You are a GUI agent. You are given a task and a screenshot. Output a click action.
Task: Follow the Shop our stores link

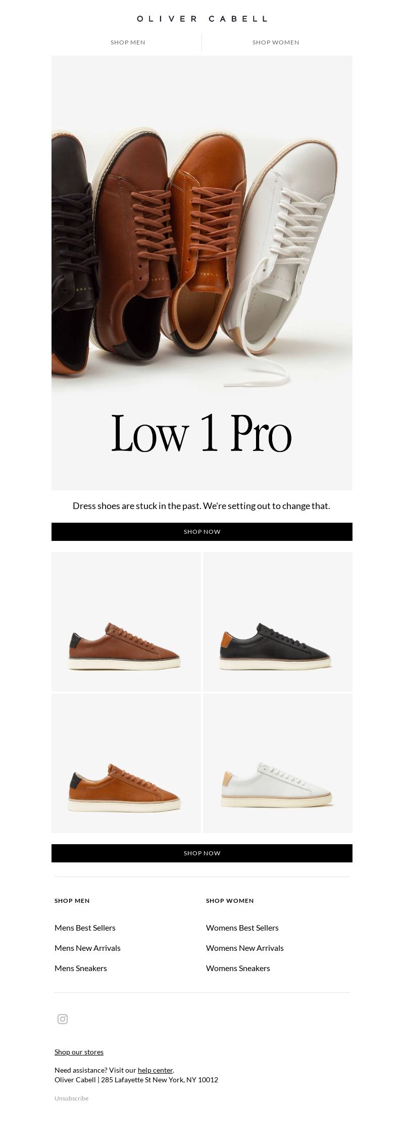pyautogui.click(x=79, y=1052)
